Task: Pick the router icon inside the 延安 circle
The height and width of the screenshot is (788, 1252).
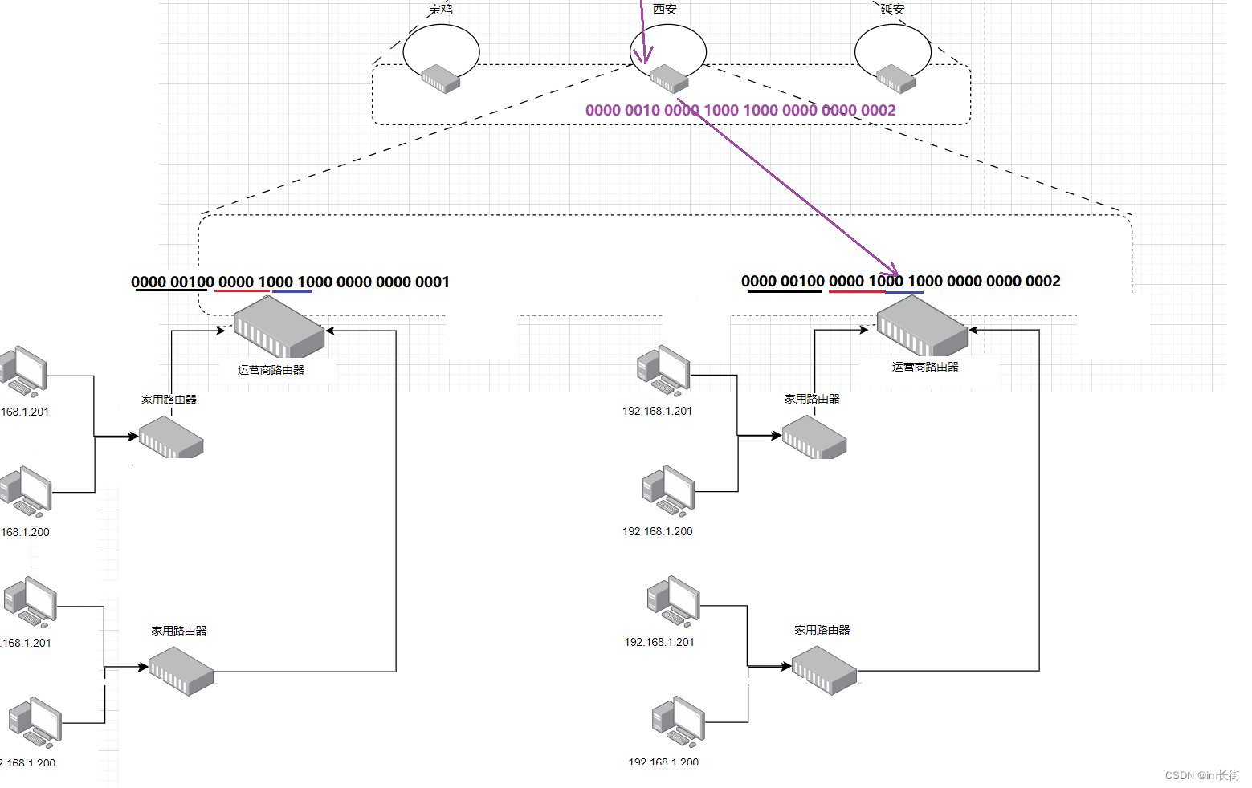Action: coord(895,79)
